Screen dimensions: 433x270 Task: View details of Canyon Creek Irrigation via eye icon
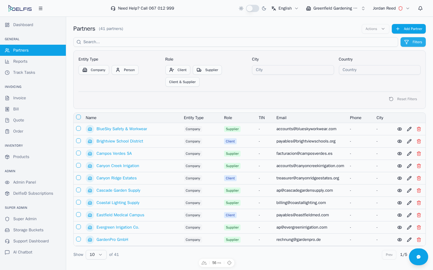[400, 166]
